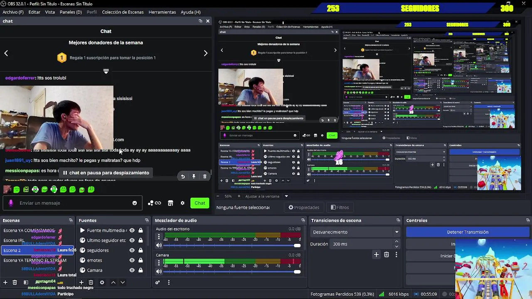
Task: Open the chat shop icon
Action: tap(170, 203)
